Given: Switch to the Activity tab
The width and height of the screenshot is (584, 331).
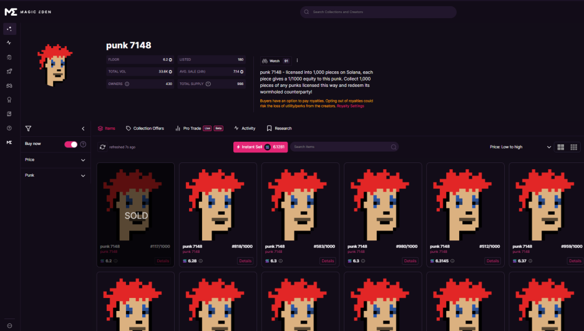Looking at the screenshot, I should 245,128.
